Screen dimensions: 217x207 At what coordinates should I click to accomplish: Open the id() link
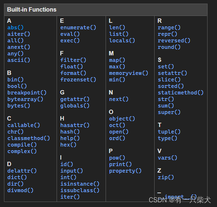(x=67, y=164)
